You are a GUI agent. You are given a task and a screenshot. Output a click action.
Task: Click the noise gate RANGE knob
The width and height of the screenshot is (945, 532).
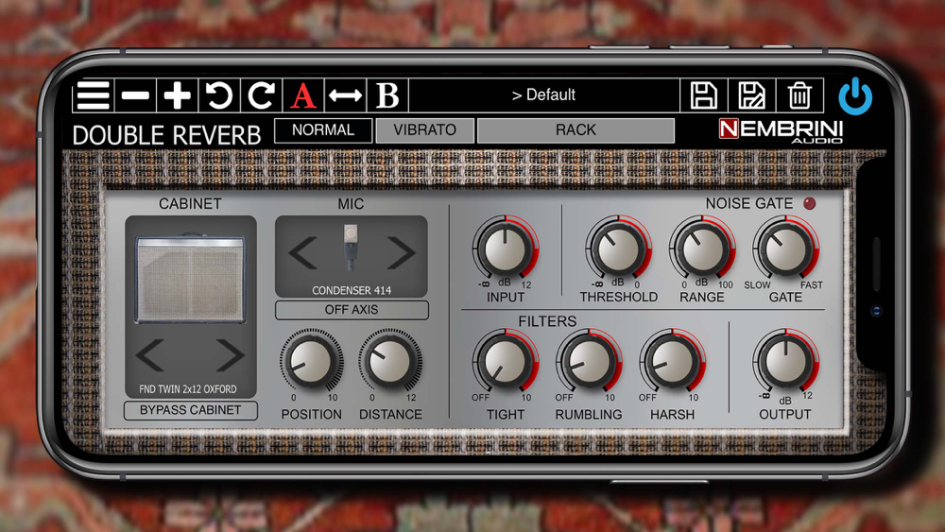(x=701, y=249)
